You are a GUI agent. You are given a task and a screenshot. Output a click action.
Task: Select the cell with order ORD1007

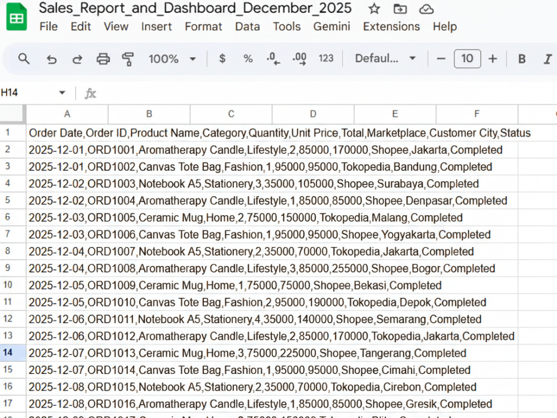[67, 251]
